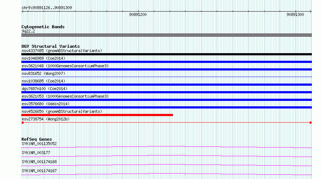Viewport: 322px width, 179px height.
Task: Select the 9q22.2 band label
Action: [28, 31]
